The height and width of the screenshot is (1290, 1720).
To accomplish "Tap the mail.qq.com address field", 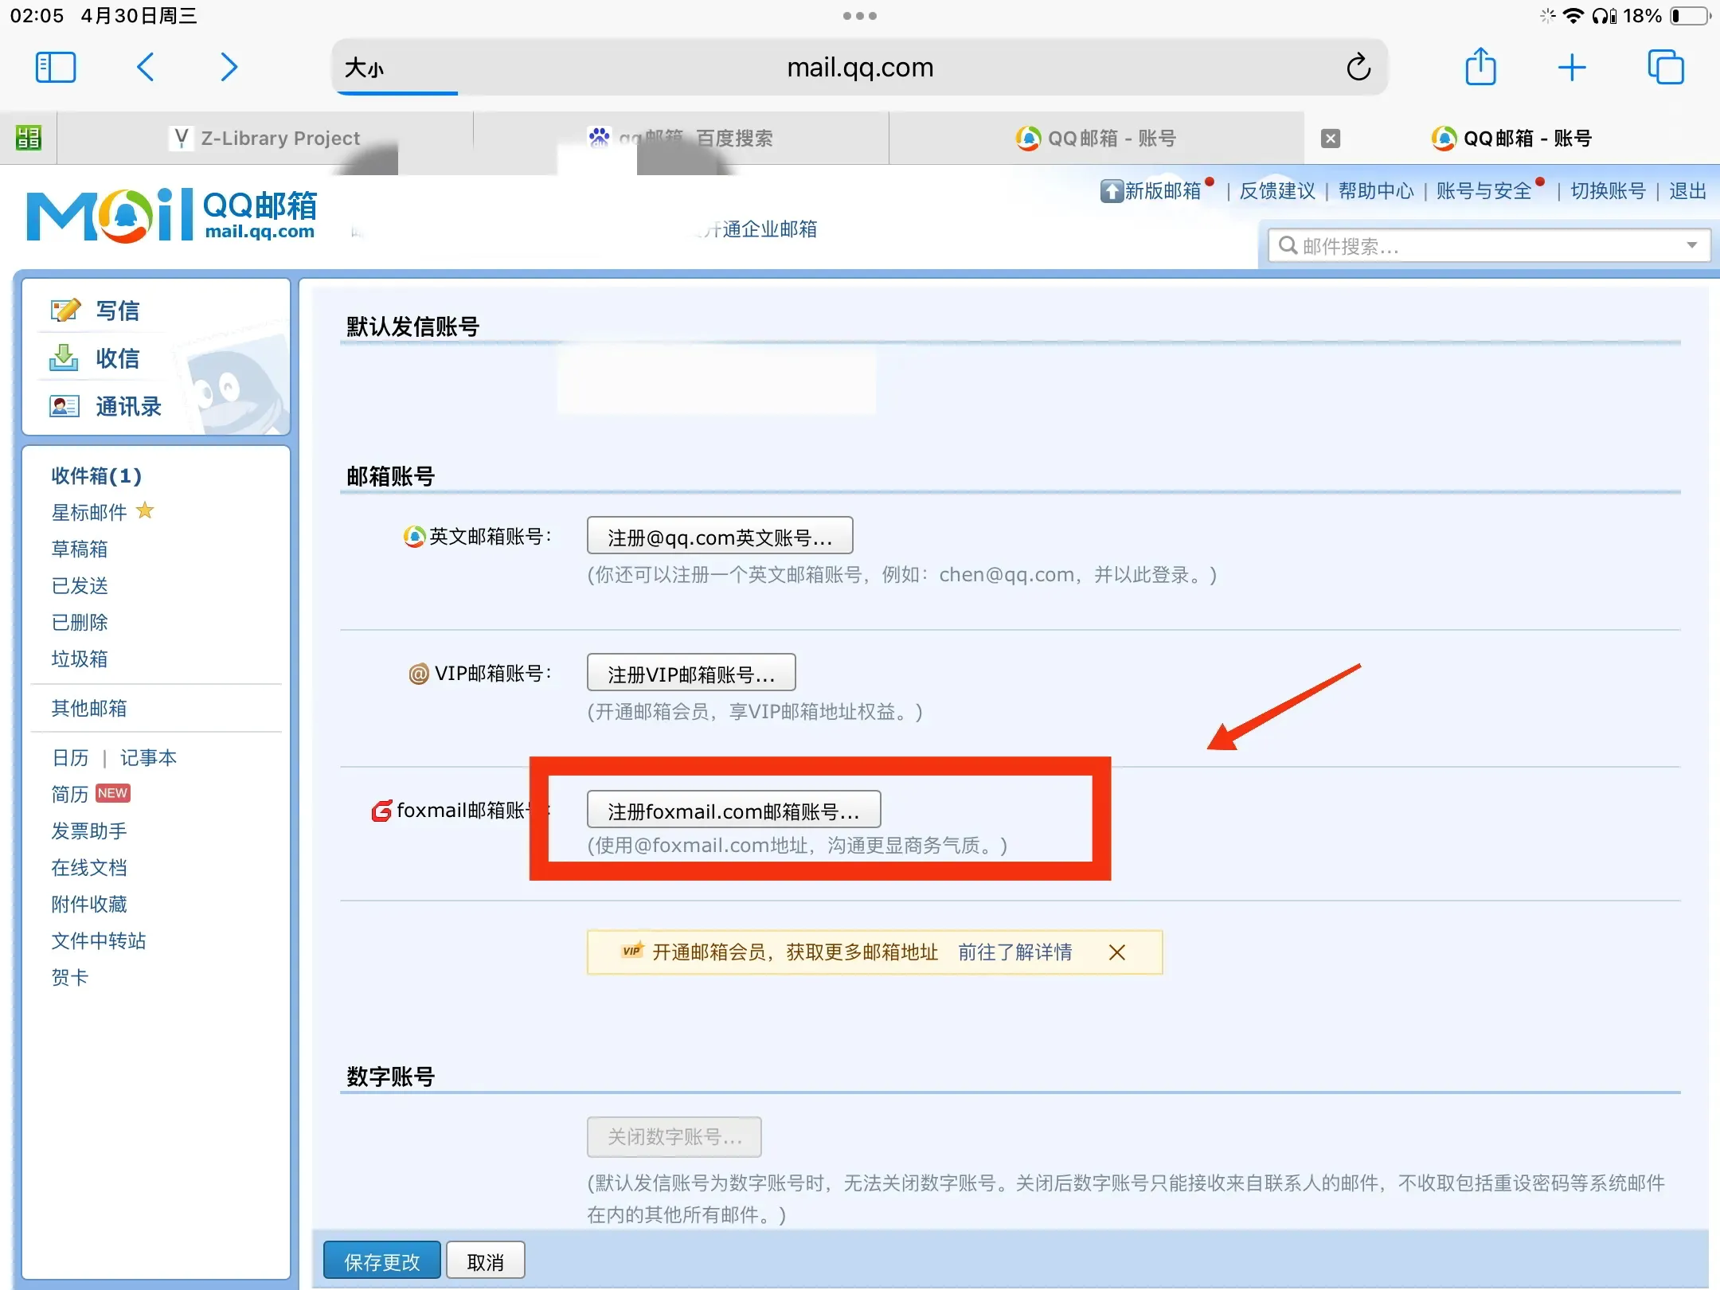I will [x=860, y=68].
